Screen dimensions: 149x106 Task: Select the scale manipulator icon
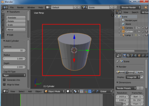click(x=97, y=91)
